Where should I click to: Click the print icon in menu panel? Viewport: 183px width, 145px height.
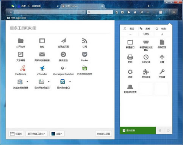click(x=130, y=57)
